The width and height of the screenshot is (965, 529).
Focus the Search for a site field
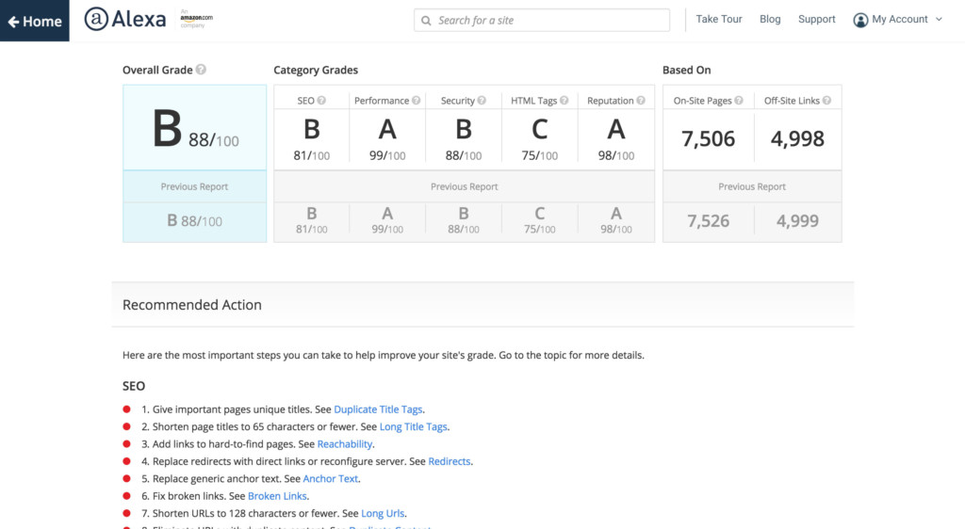[x=547, y=20]
